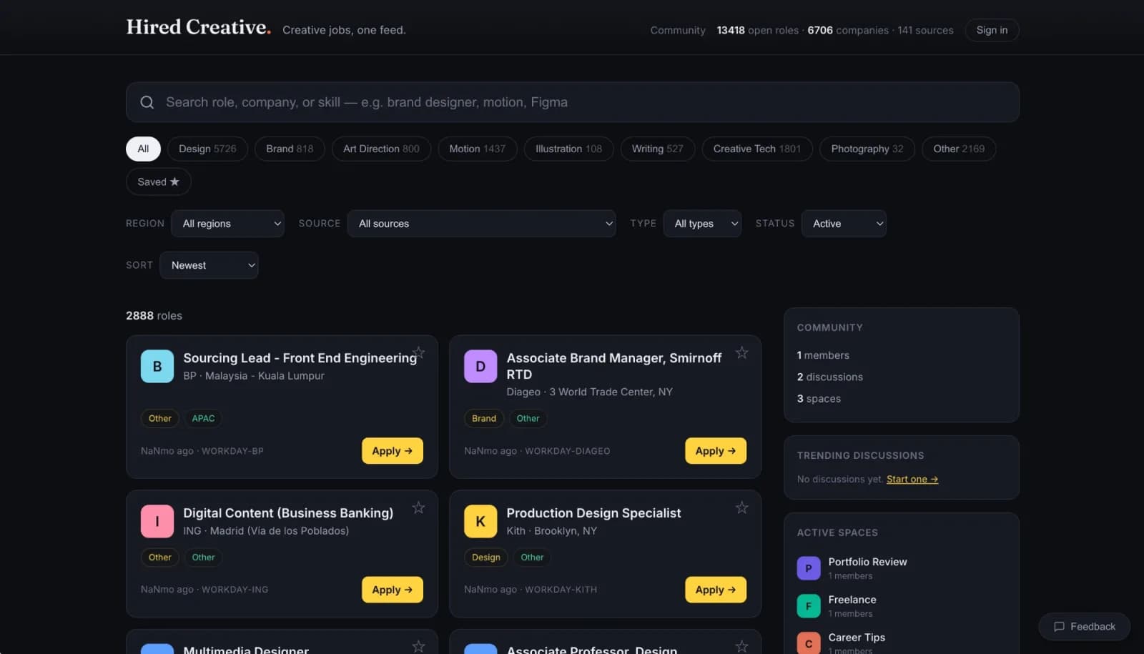The height and width of the screenshot is (654, 1144).
Task: Star the Multimedia Designer role
Action: 419,646
